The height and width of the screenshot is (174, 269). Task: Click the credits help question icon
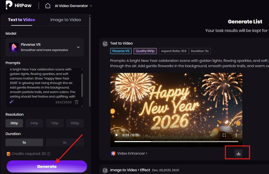(x=49, y=154)
